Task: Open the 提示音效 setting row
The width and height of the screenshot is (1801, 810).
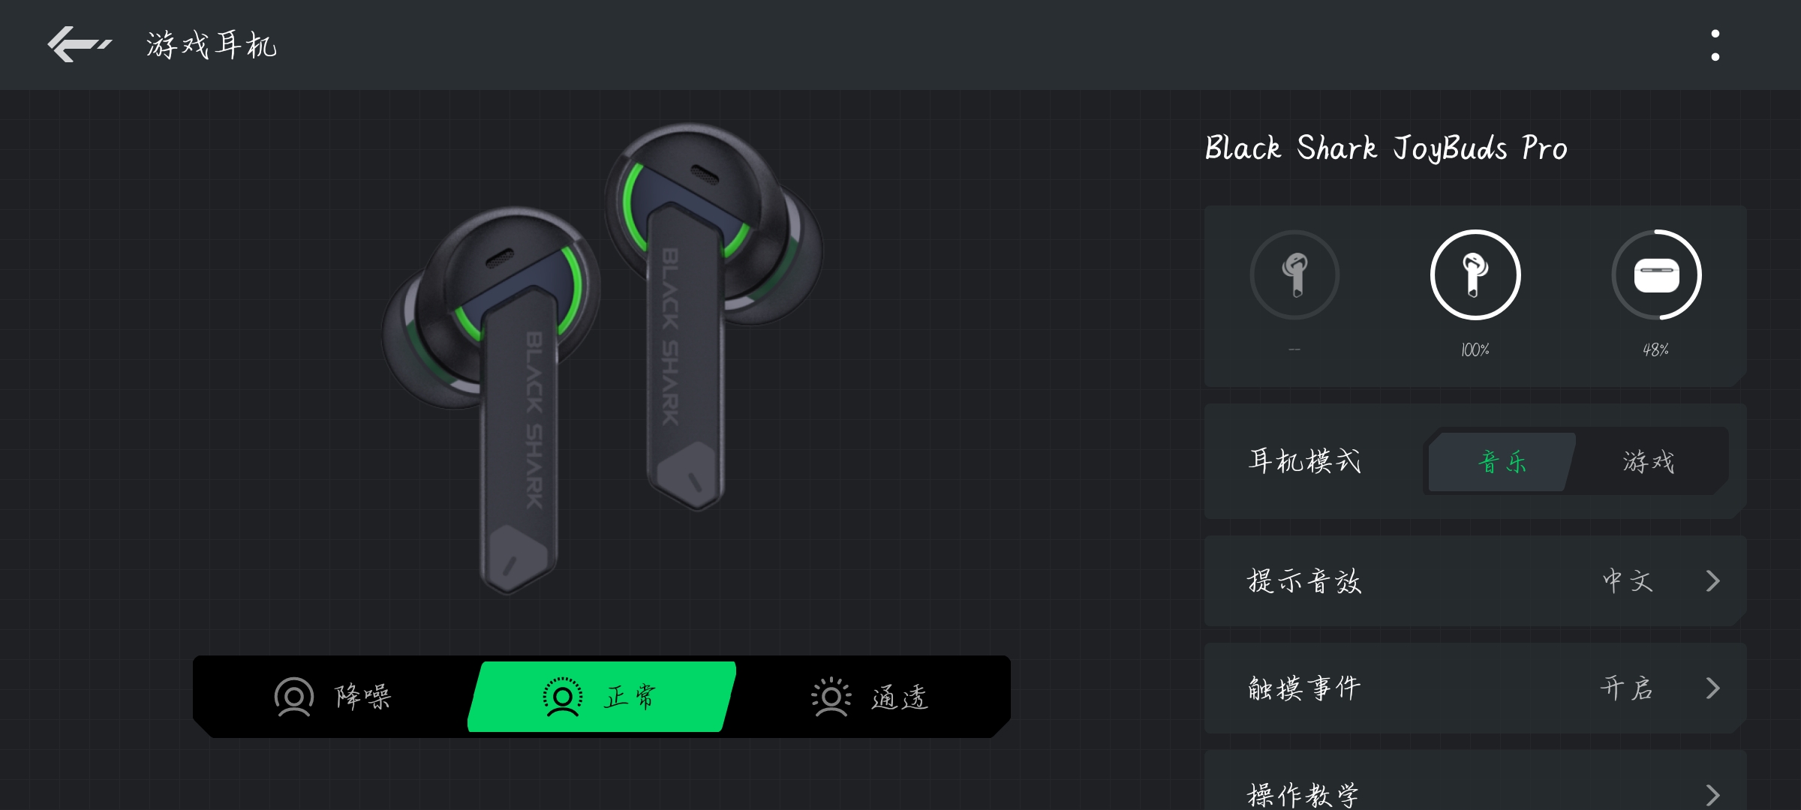Action: click(x=1475, y=580)
